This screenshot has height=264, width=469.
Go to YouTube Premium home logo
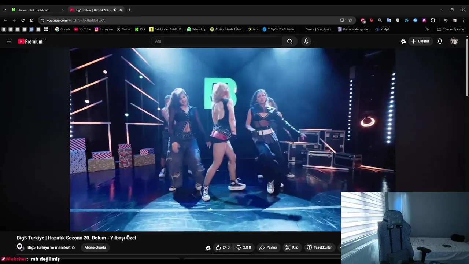[x=30, y=41]
